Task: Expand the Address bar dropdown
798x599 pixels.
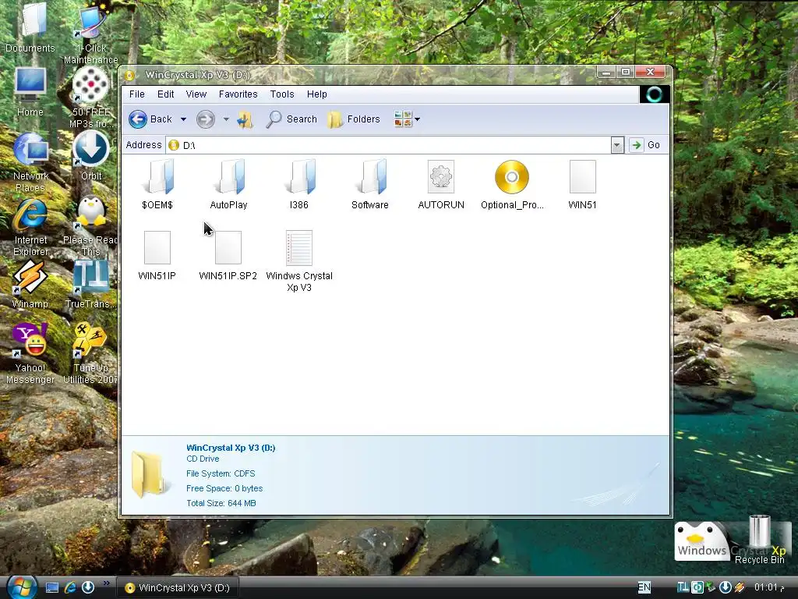Action: click(x=617, y=145)
